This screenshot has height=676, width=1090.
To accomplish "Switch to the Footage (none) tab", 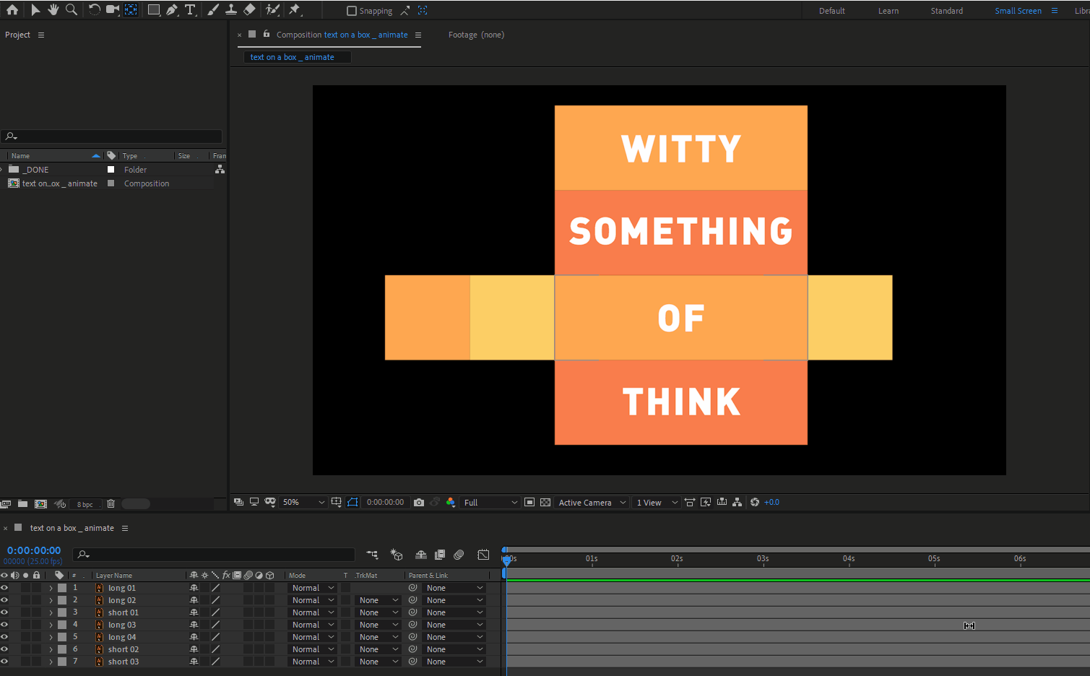I will pos(476,35).
